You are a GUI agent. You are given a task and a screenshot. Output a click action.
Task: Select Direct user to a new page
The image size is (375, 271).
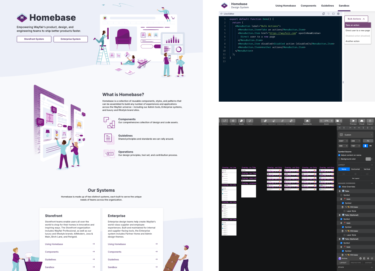coord(357,30)
